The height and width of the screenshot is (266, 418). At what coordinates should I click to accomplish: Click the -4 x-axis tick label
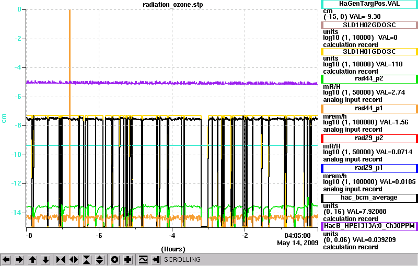click(172, 236)
